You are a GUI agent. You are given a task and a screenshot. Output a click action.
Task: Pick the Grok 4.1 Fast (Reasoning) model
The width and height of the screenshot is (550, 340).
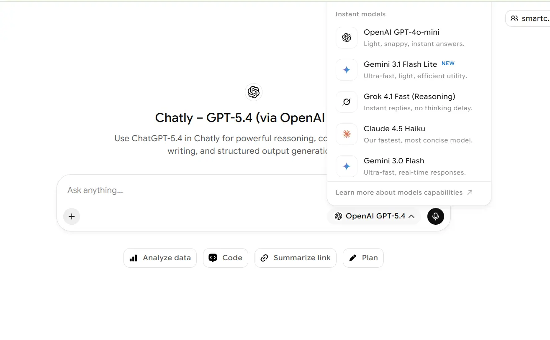[x=409, y=102]
